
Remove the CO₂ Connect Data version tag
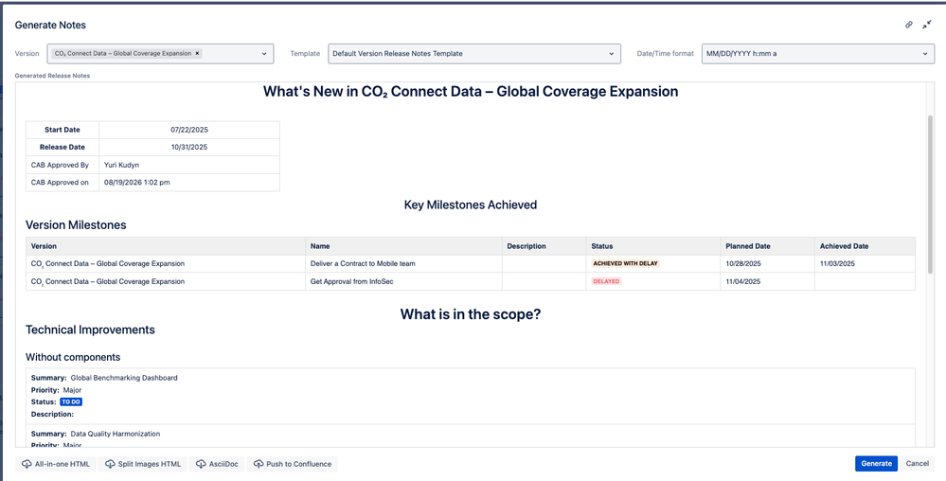(197, 53)
